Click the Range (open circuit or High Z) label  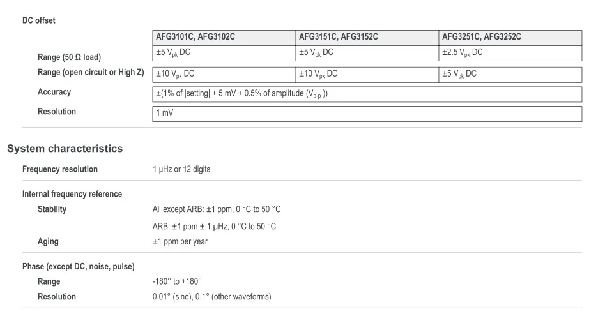tap(91, 73)
